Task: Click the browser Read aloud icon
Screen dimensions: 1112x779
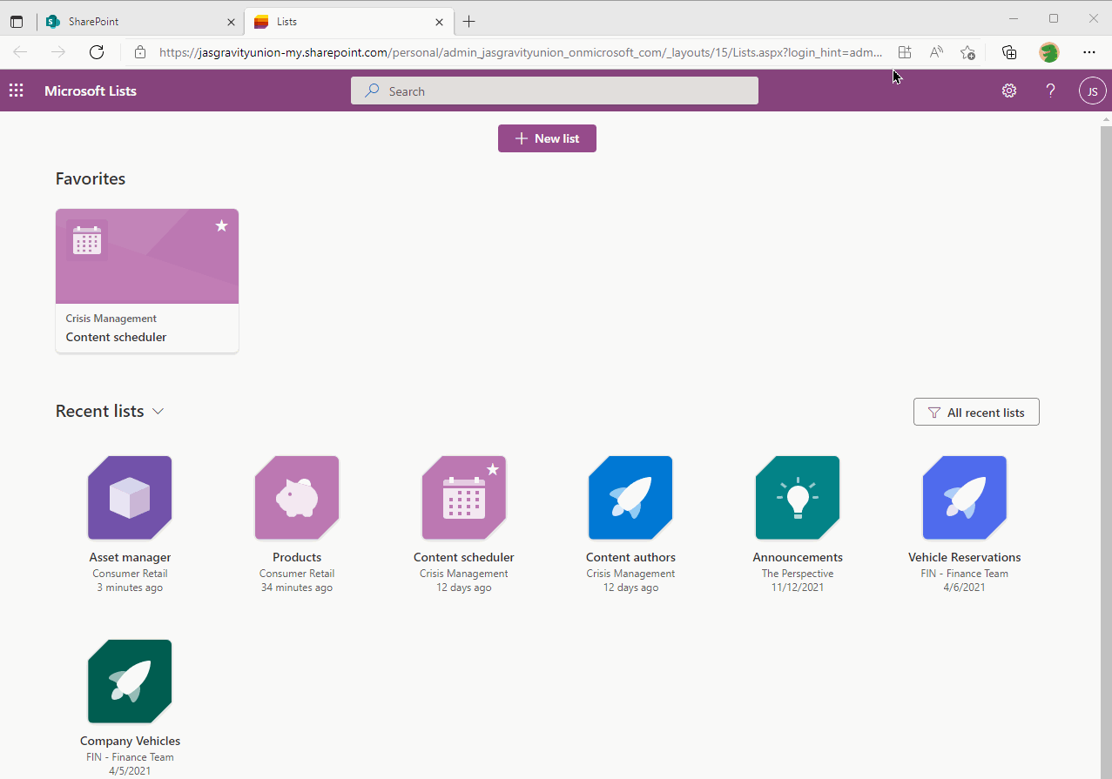Action: pos(936,52)
